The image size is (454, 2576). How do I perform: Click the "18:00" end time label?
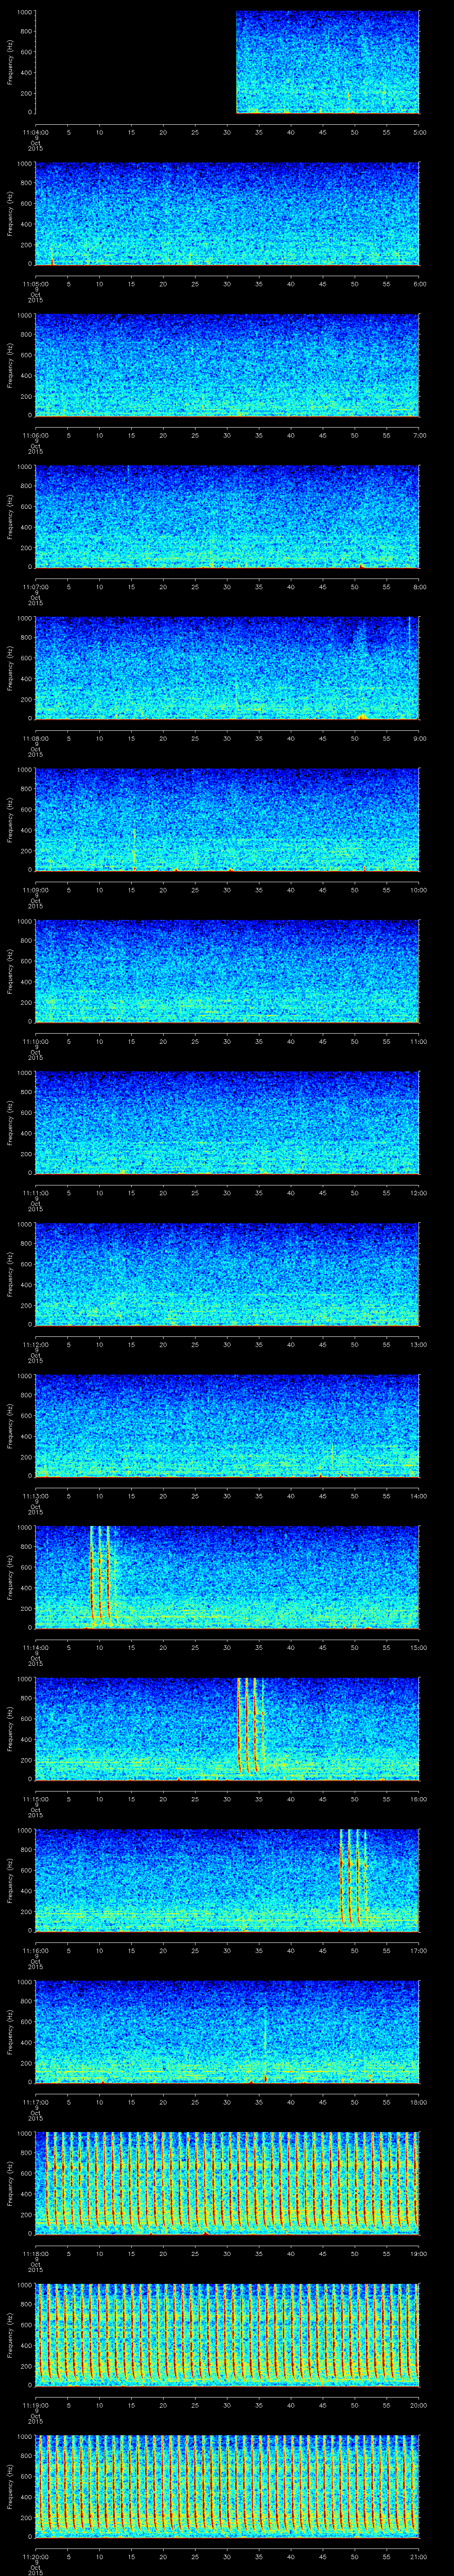point(418,2102)
